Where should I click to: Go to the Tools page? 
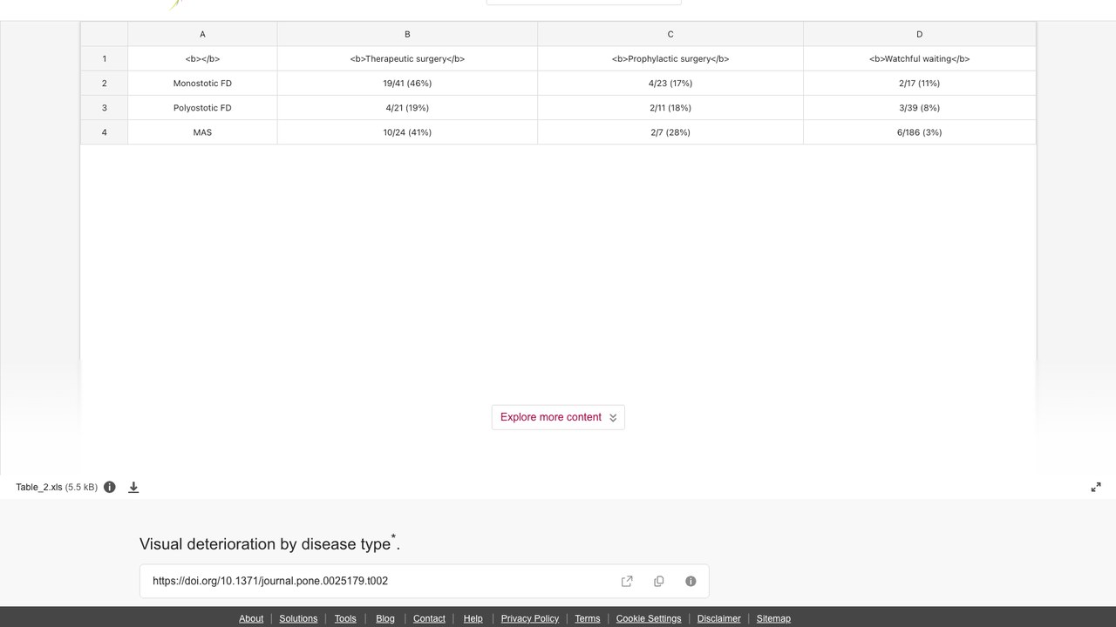pos(345,619)
